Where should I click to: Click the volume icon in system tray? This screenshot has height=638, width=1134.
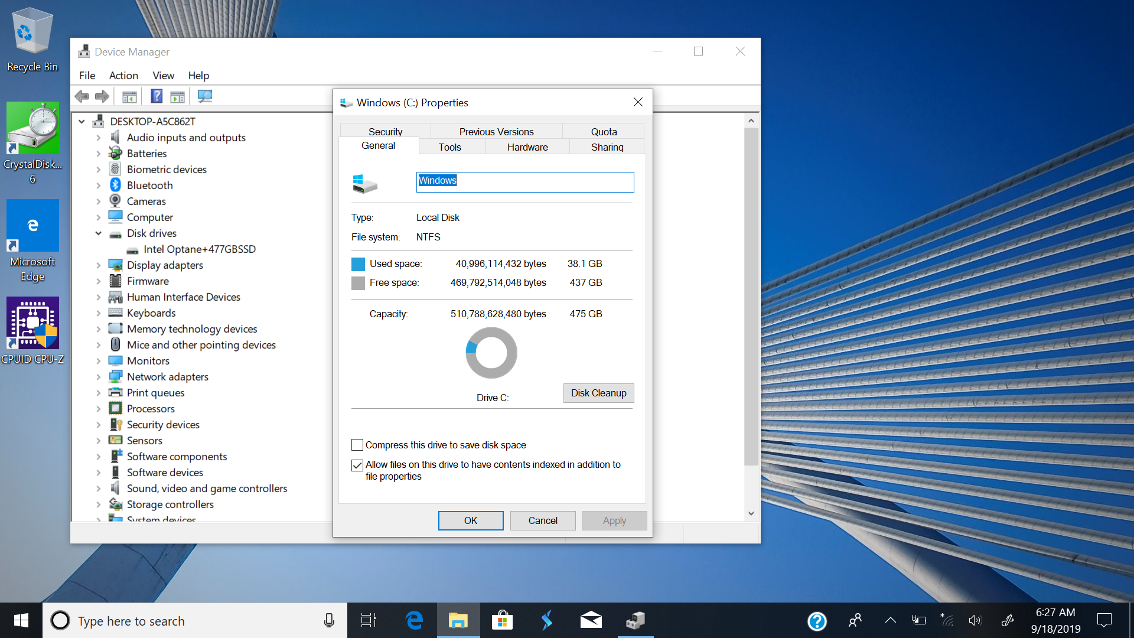(975, 620)
